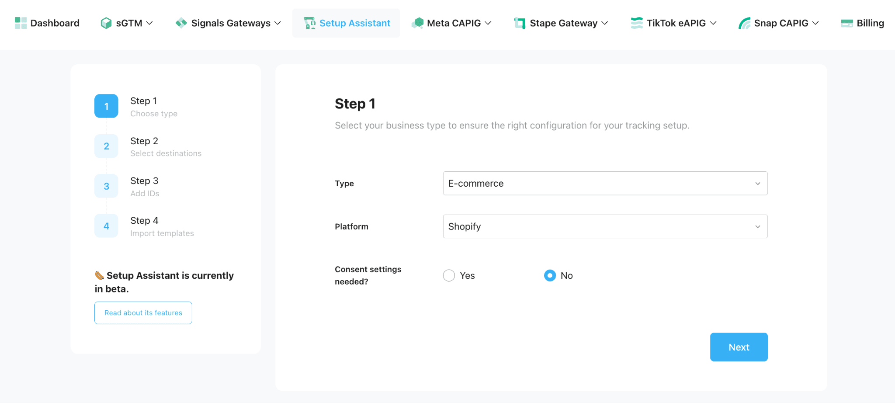Click the Type field label
This screenshot has width=895, height=403.
tap(344, 184)
